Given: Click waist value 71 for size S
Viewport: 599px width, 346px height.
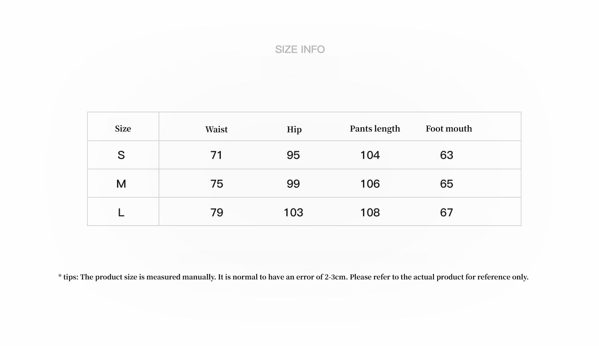Looking at the screenshot, I should pos(216,155).
